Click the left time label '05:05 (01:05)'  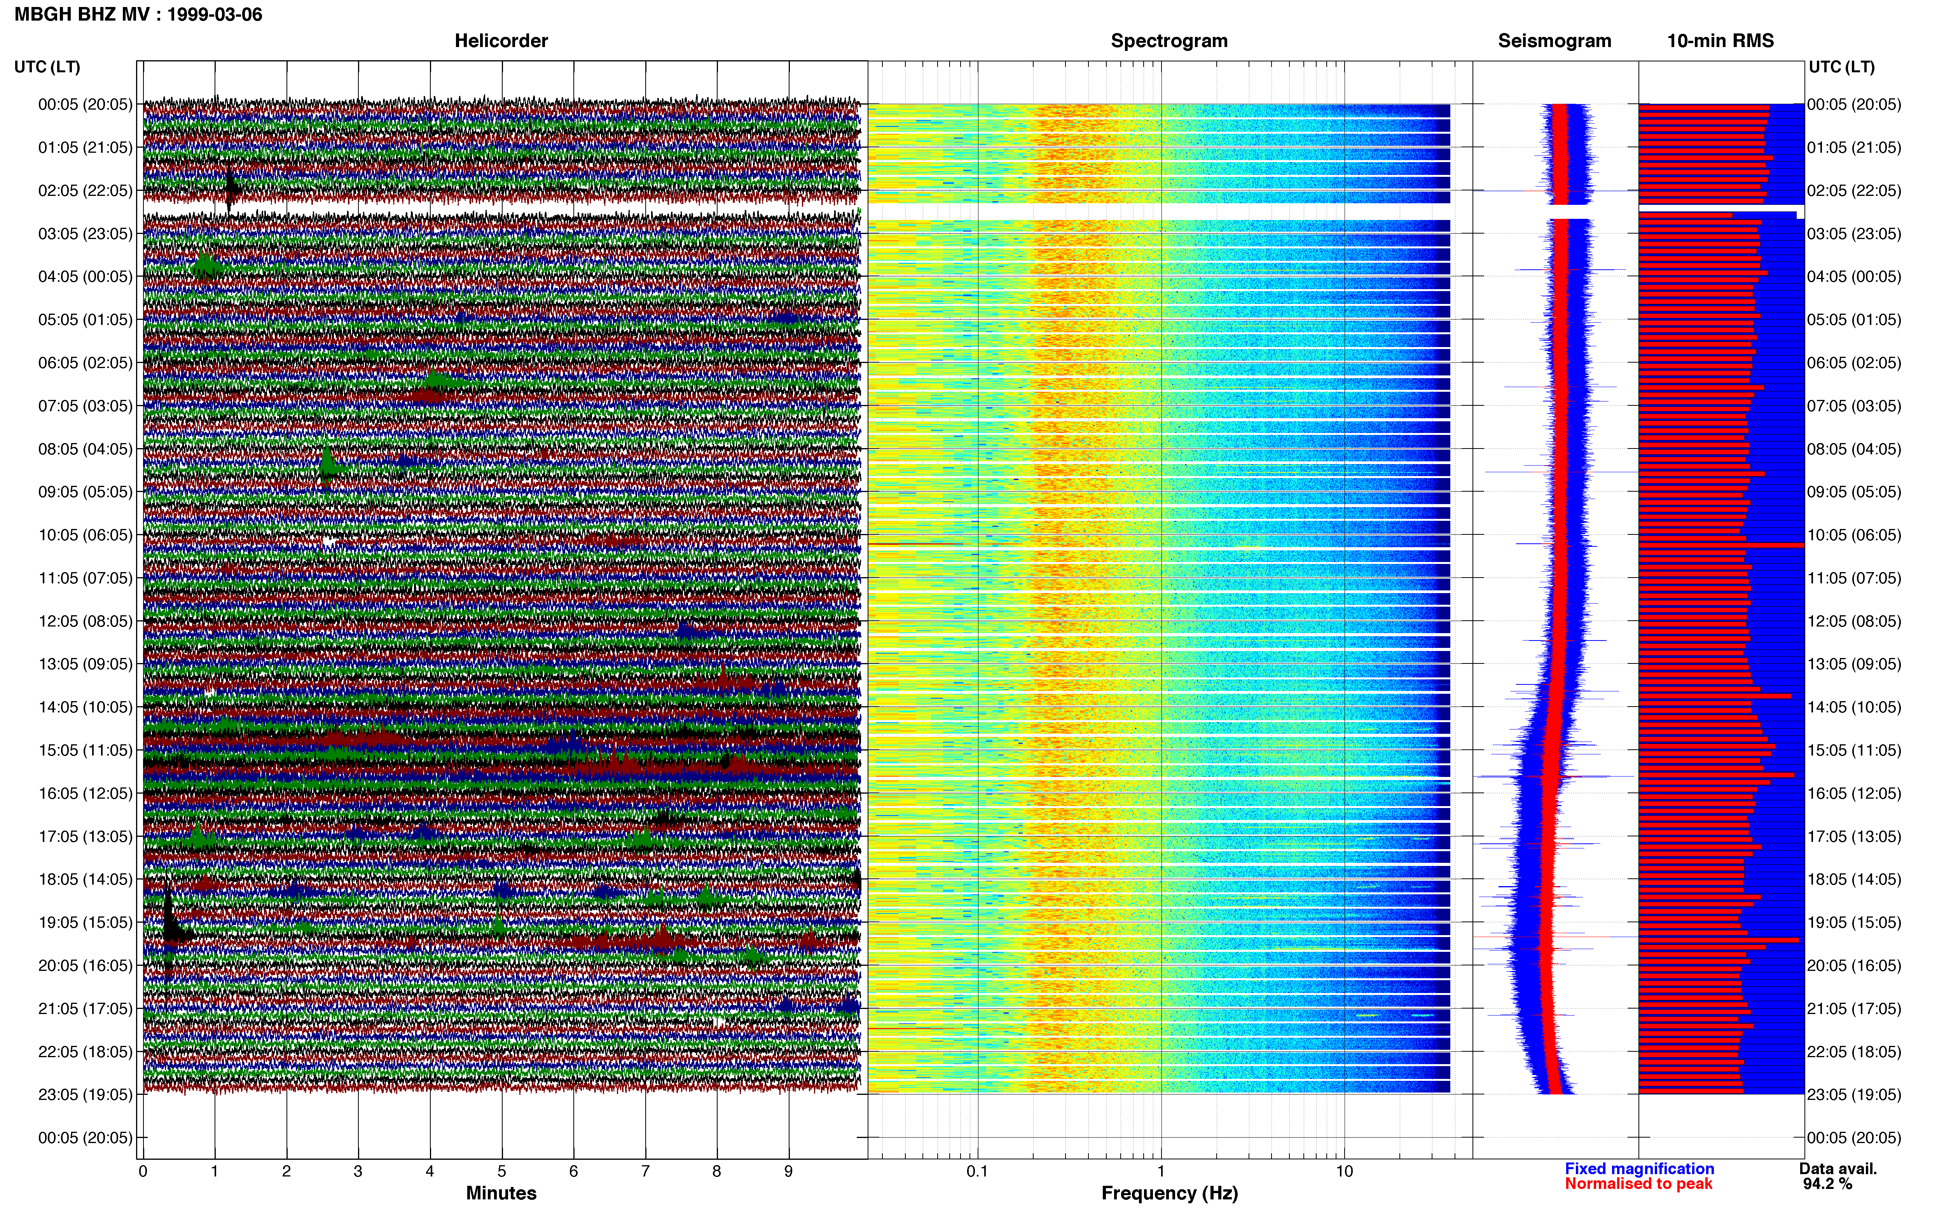(x=85, y=319)
